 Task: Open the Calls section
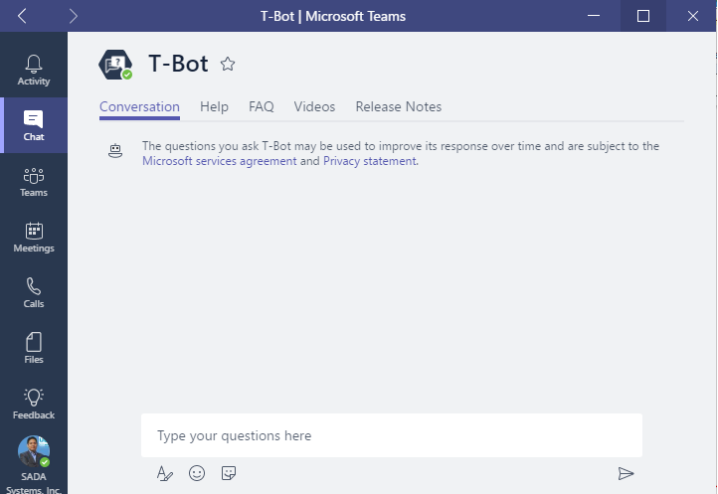(34, 292)
